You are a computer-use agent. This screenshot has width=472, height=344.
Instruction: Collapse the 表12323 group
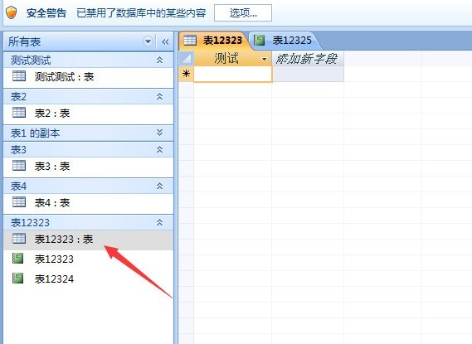point(159,222)
